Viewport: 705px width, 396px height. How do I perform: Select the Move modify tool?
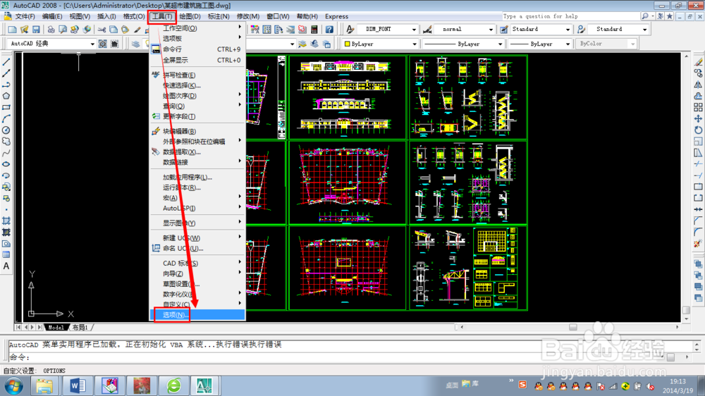pyautogui.click(x=698, y=118)
